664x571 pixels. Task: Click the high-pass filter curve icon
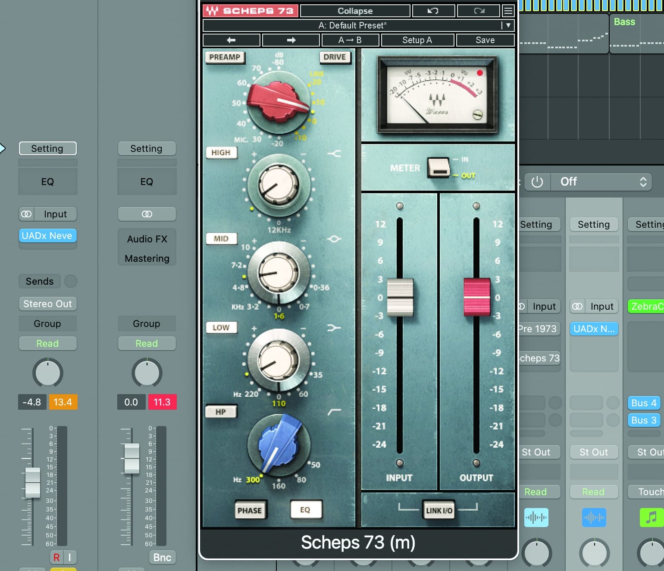pyautogui.click(x=334, y=412)
